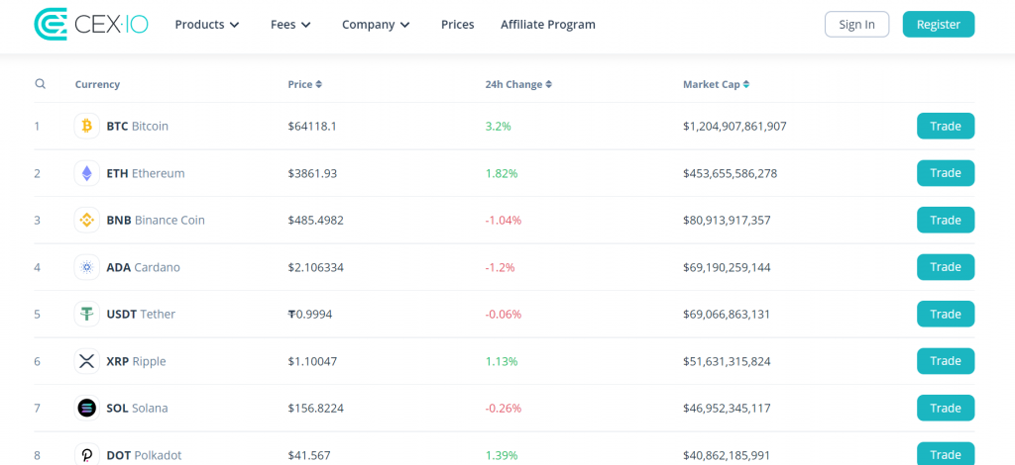Click Binance Coin market cap $80,913,917,357
The width and height of the screenshot is (1015, 465).
tap(727, 221)
